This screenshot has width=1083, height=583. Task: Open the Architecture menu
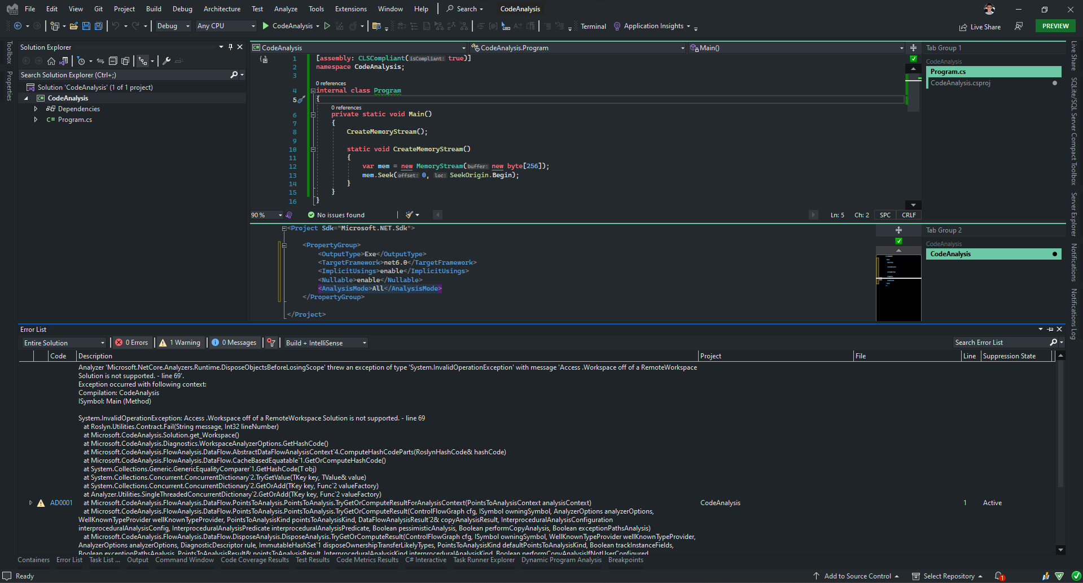pos(222,8)
